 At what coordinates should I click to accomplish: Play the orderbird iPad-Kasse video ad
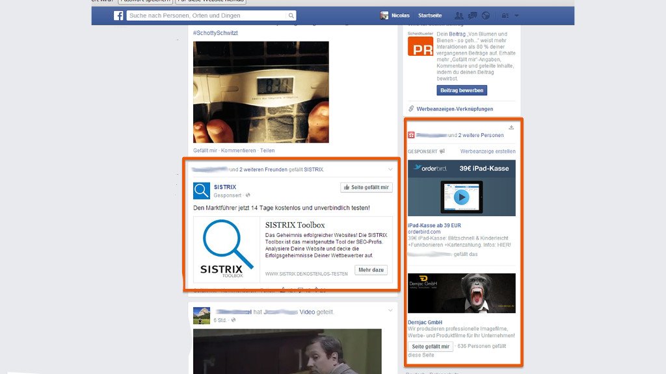click(461, 197)
